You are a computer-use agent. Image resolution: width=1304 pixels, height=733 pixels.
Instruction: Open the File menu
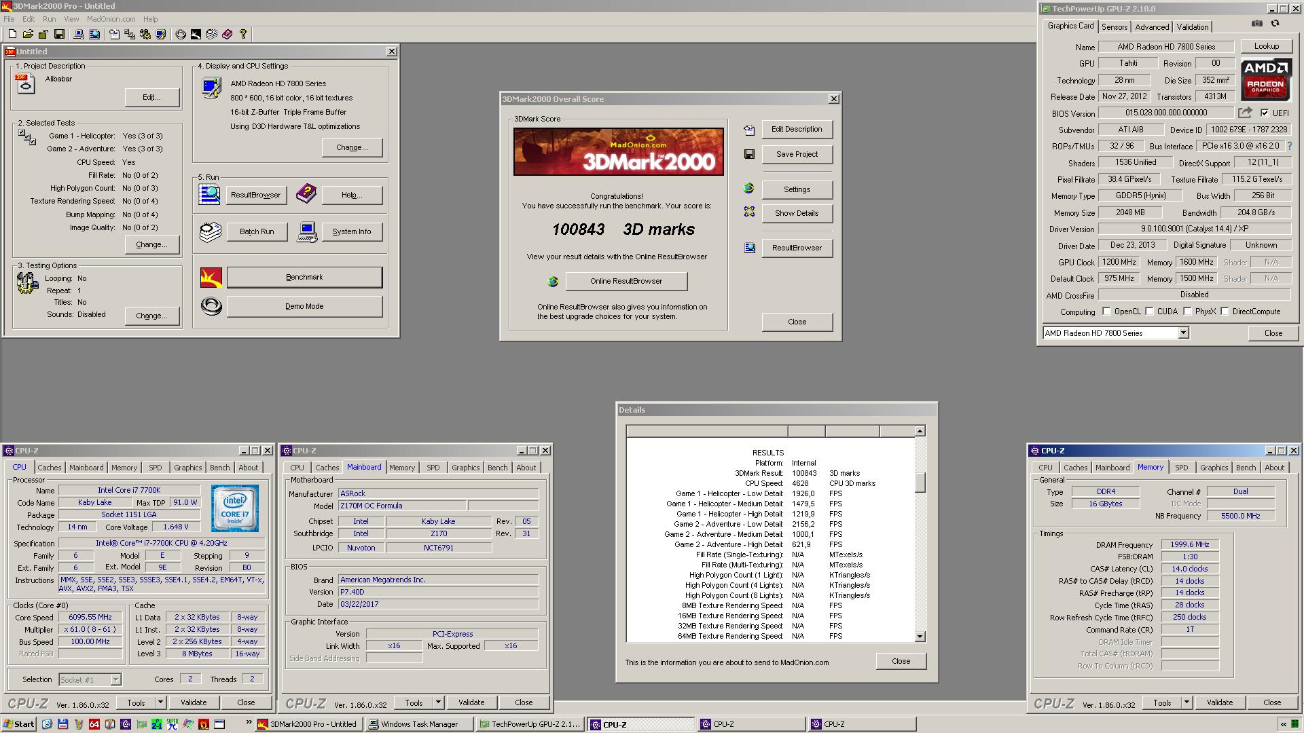click(9, 19)
